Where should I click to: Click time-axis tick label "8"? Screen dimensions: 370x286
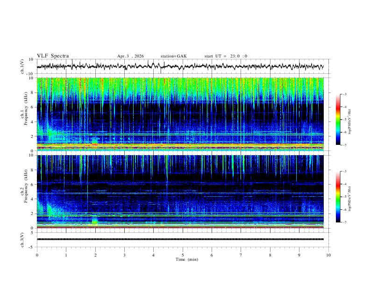pos(270,255)
